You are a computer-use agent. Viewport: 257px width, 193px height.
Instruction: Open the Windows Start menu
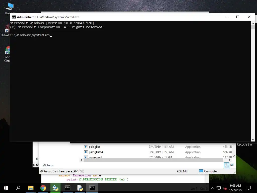click(6, 188)
